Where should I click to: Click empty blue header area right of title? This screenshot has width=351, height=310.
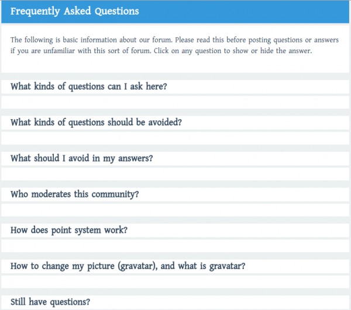[246, 11]
